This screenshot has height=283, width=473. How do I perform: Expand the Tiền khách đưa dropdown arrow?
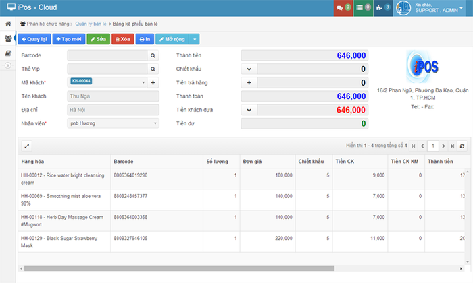(x=249, y=110)
